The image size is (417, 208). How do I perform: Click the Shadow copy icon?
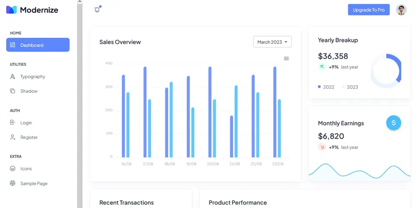click(13, 91)
